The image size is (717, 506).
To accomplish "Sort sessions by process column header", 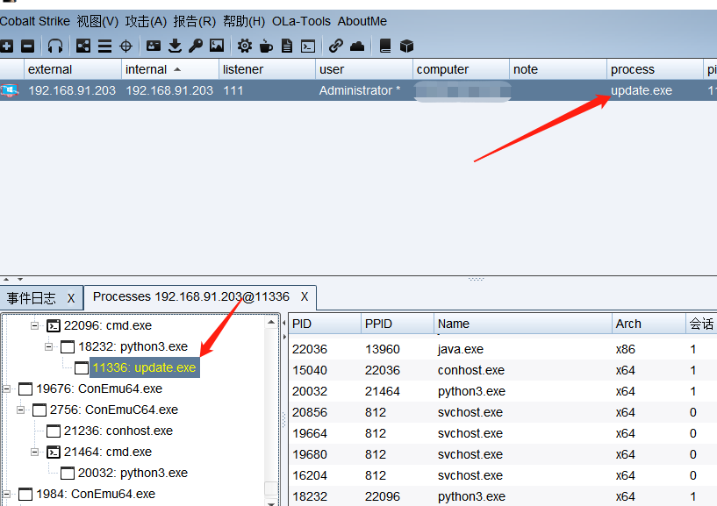I will tap(655, 69).
